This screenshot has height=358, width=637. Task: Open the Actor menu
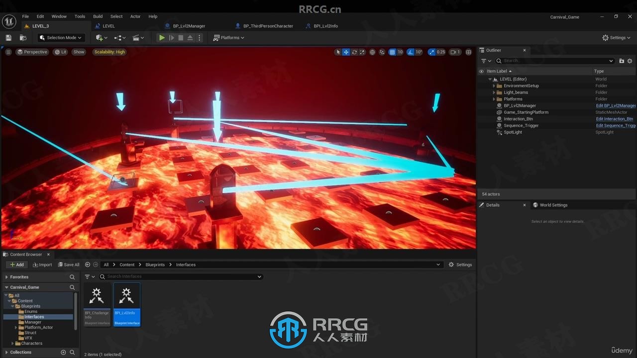click(135, 16)
